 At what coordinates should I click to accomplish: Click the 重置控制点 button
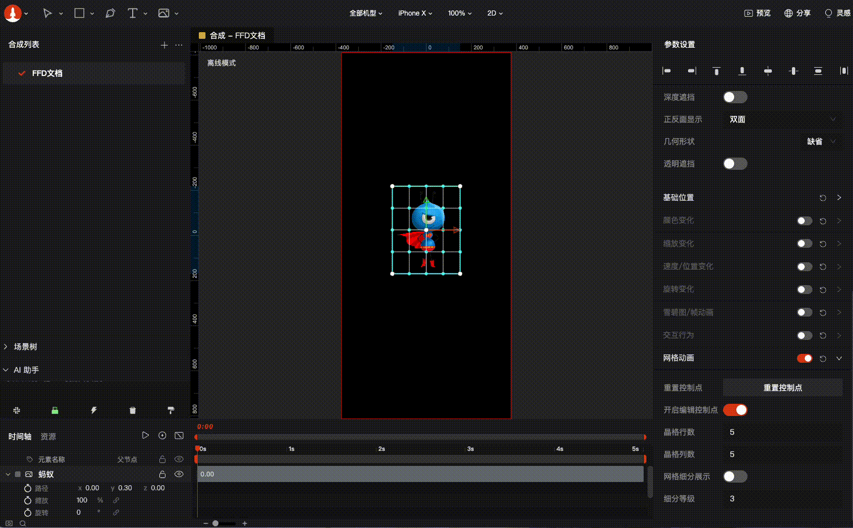point(782,388)
